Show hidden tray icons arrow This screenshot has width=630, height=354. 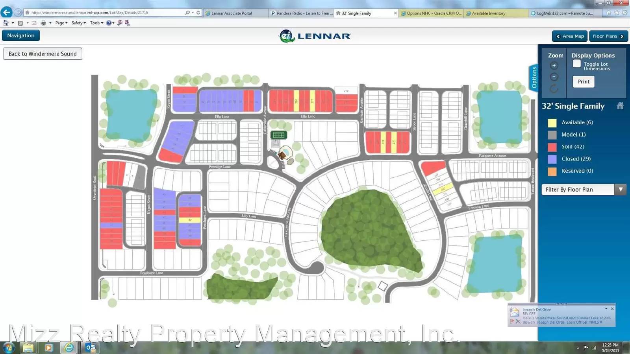[x=578, y=348]
